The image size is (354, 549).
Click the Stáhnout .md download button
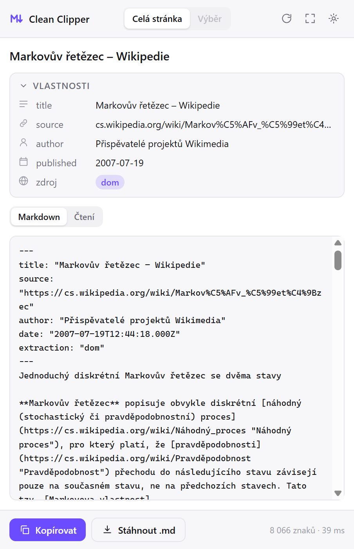coord(138,530)
